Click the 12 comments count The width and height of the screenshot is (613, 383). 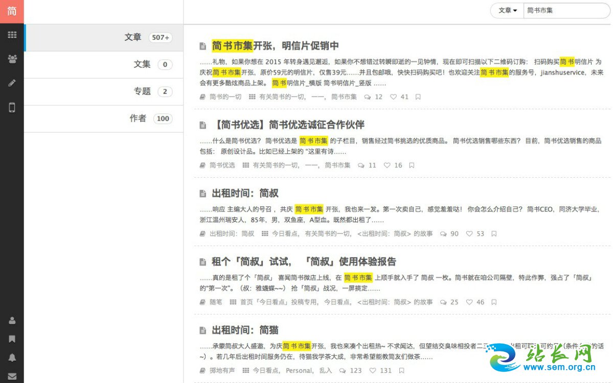click(378, 97)
